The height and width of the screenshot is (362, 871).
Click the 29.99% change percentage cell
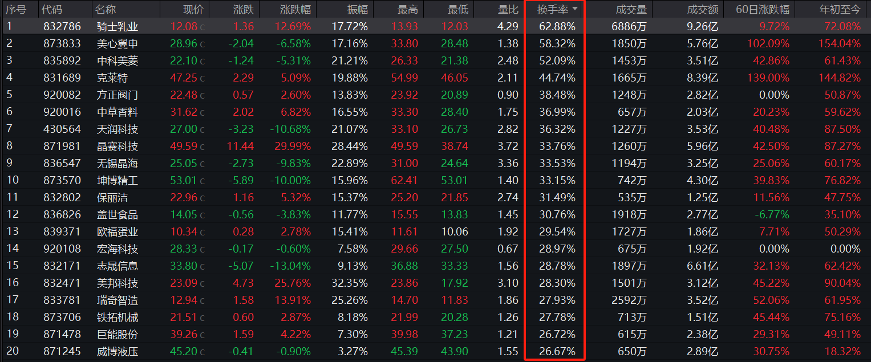point(293,146)
